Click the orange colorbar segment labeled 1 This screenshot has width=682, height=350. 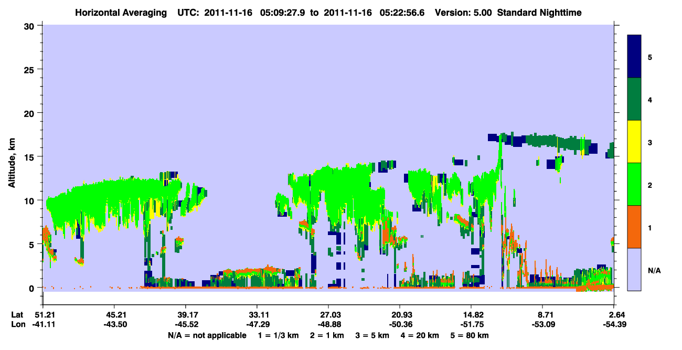pyautogui.click(x=634, y=227)
